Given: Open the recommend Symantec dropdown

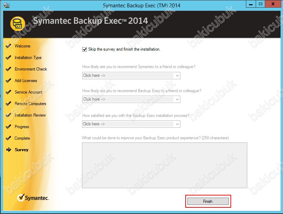Looking at the screenshot, I should [131, 75].
